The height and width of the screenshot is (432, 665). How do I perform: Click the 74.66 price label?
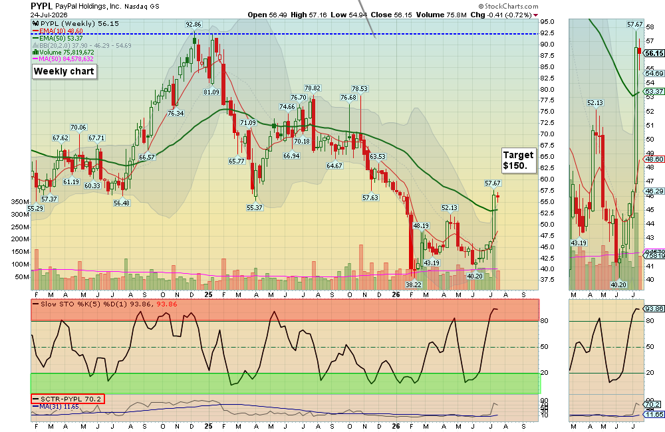(287, 107)
